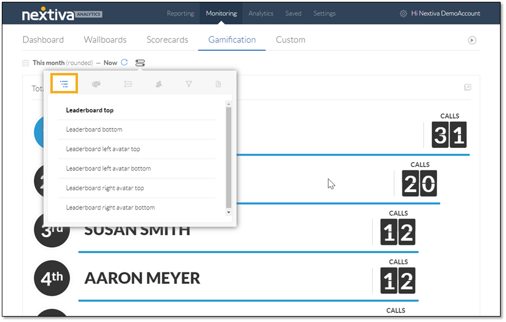Viewport: 506px width, 322px height.
Task: Open the Saved menu
Action: tap(293, 13)
